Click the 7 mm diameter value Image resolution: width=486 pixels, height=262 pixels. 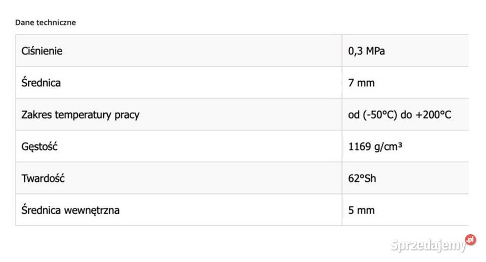[361, 83]
